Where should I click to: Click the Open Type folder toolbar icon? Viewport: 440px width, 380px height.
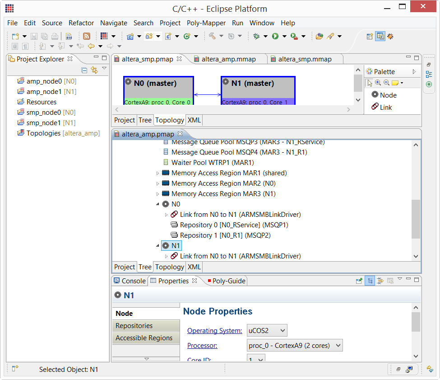[x=320, y=36]
